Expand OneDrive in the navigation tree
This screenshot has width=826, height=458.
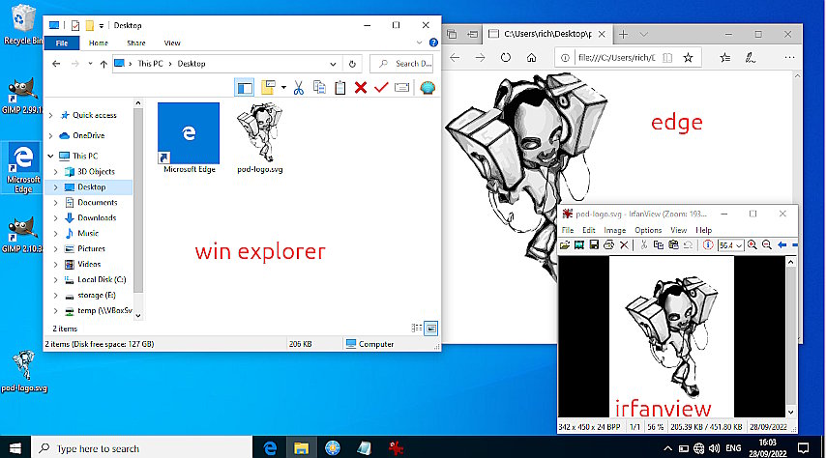(x=50, y=136)
